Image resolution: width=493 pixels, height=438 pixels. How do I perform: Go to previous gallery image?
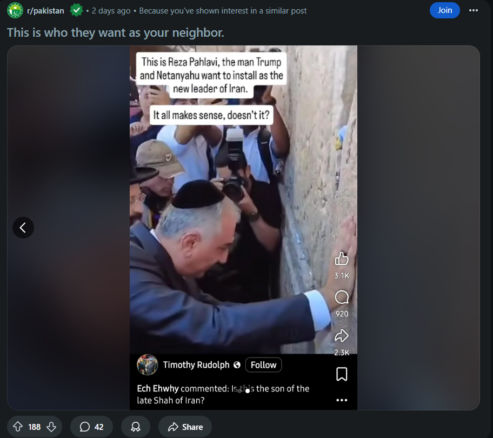[23, 228]
